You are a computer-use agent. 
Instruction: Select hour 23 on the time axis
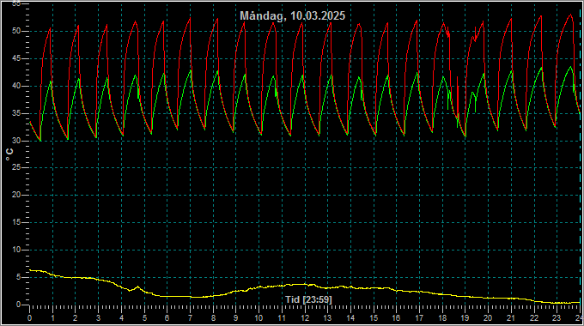click(x=557, y=318)
